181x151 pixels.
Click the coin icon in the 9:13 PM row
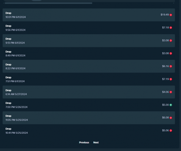coord(171,41)
